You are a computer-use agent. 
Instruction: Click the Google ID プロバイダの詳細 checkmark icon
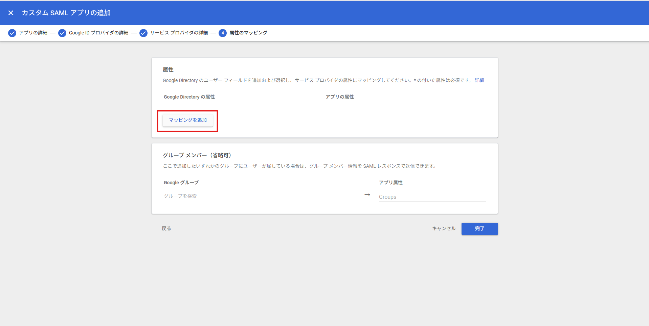click(62, 33)
